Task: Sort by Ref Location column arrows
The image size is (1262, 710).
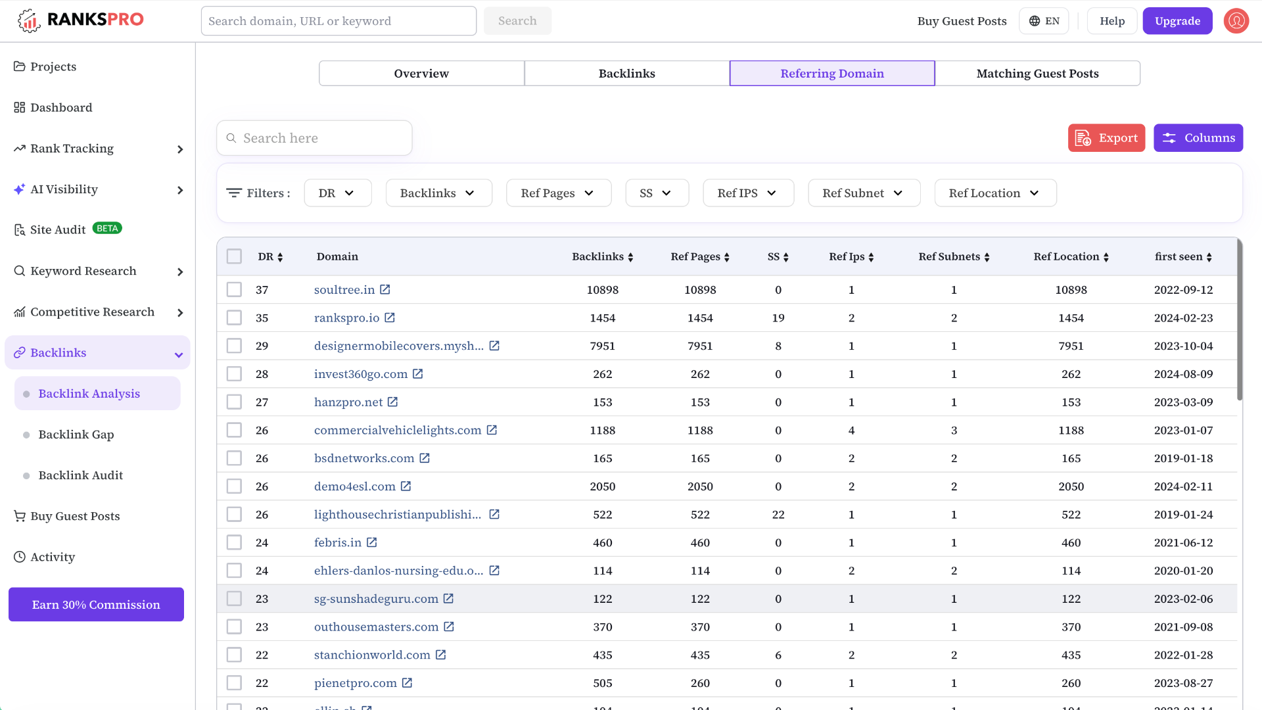Action: pyautogui.click(x=1106, y=257)
